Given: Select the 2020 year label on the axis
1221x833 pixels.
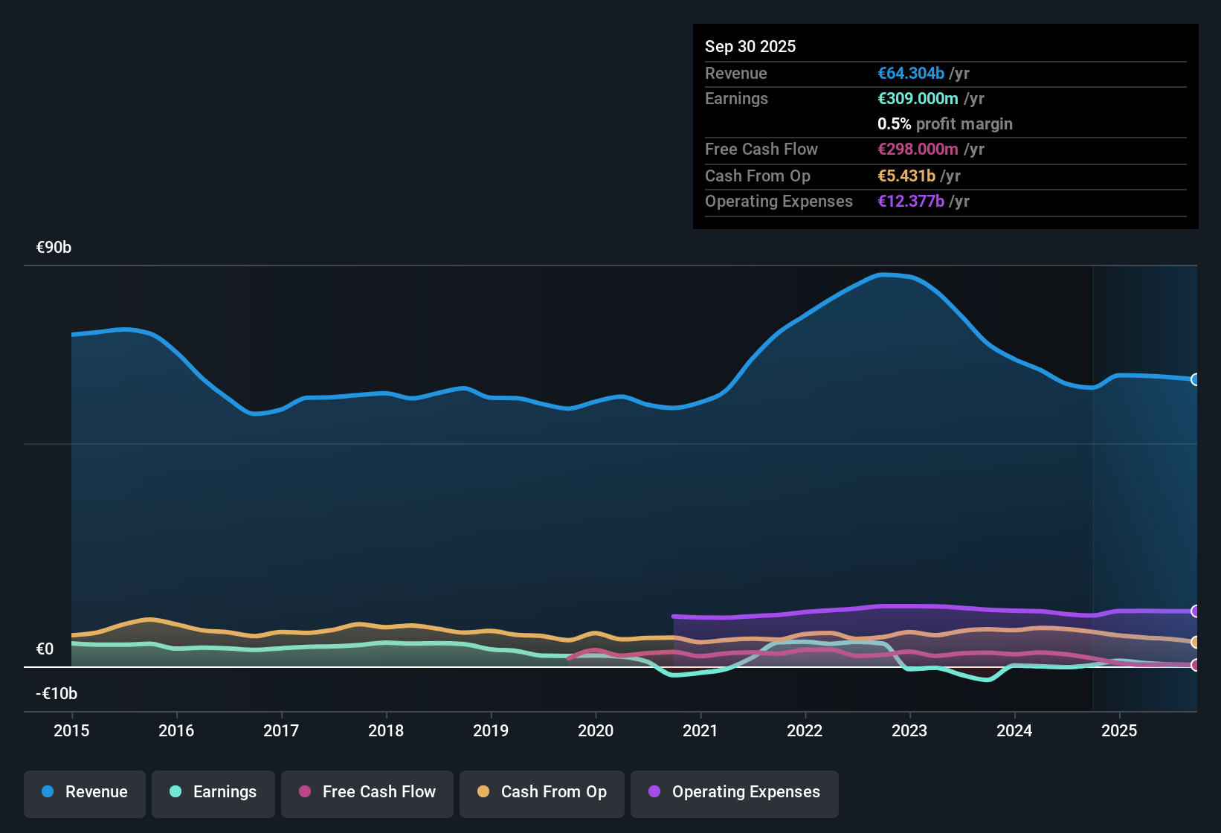Looking at the screenshot, I should pyautogui.click(x=596, y=731).
